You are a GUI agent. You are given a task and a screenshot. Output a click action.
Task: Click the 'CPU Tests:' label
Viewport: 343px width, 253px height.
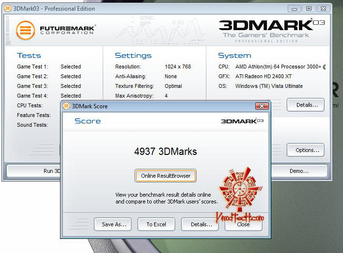(x=30, y=105)
